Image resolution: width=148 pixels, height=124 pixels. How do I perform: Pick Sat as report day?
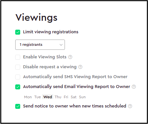[x=74, y=97]
